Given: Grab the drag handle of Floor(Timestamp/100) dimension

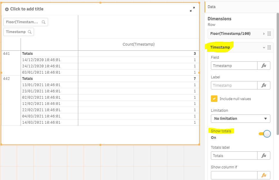Looking at the screenshot, I should 269,34.
